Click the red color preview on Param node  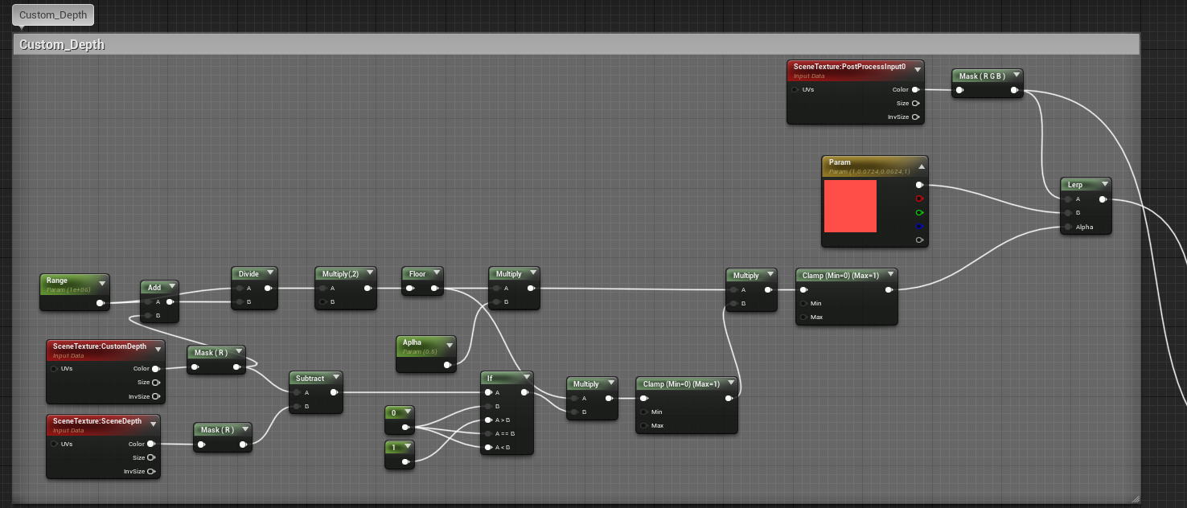click(x=850, y=206)
